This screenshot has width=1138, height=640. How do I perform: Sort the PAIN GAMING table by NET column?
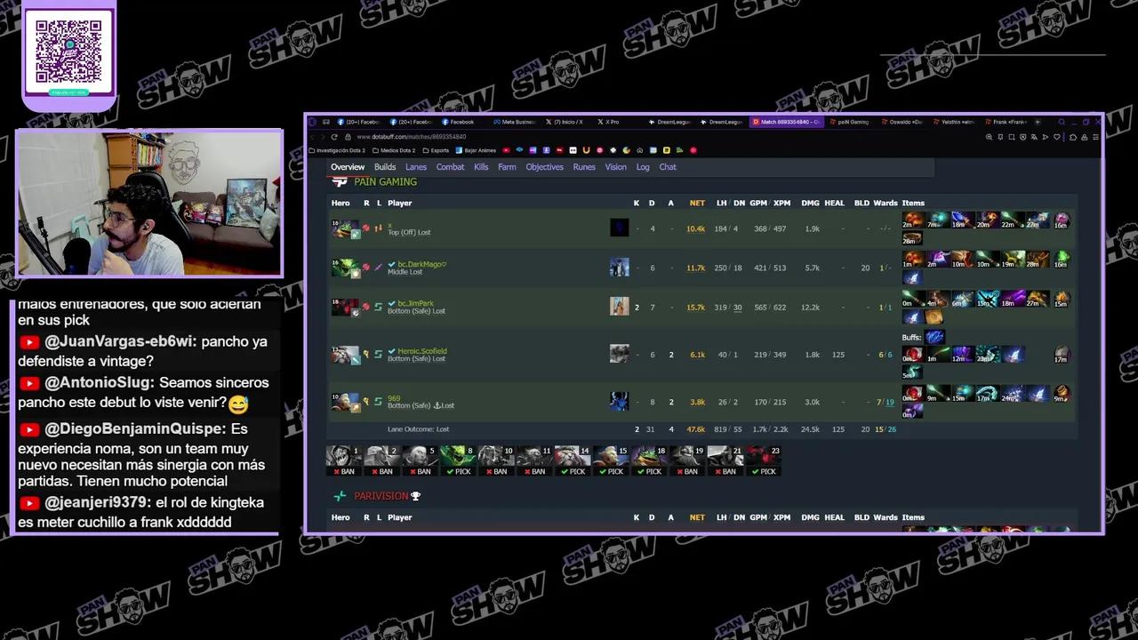coord(697,204)
